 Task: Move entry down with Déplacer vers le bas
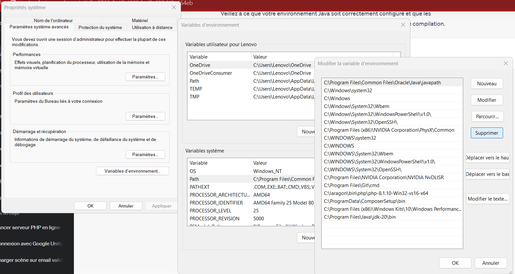pos(487,174)
